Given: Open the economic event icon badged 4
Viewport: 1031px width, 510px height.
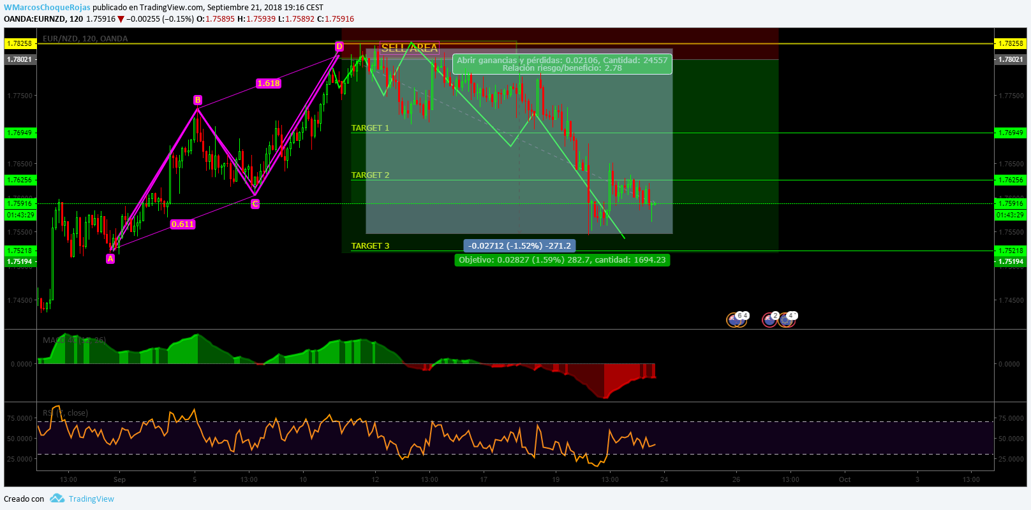Looking at the screenshot, I should [x=787, y=319].
